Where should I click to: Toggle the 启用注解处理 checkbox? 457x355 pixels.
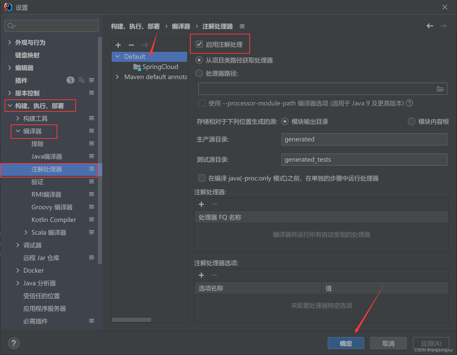point(199,44)
